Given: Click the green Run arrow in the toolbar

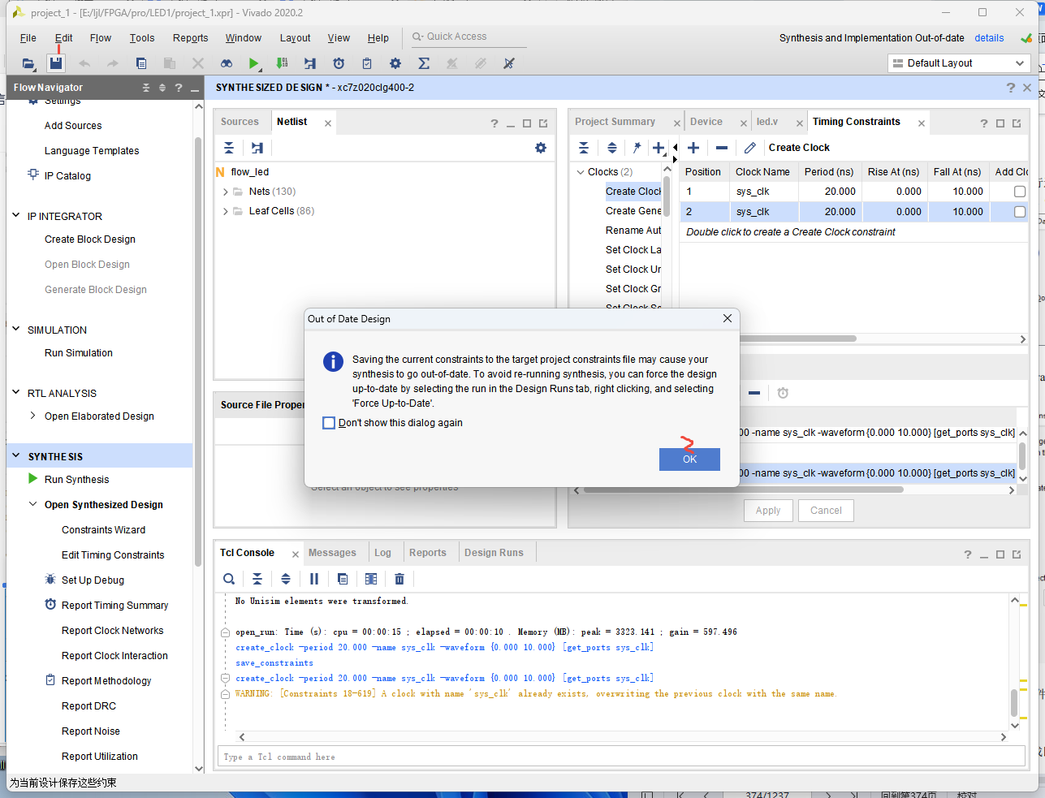Looking at the screenshot, I should (254, 63).
